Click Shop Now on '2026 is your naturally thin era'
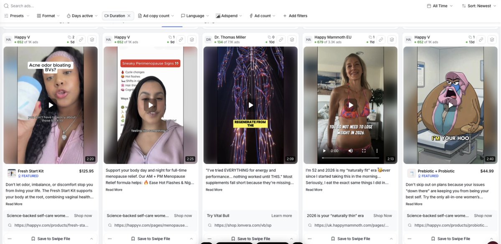Screen dimensions: 501x244 382,216
